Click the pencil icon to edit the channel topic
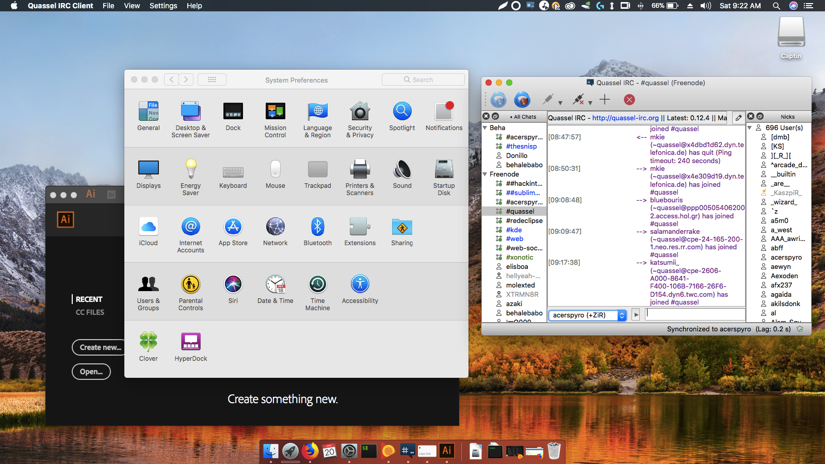This screenshot has width=825, height=464. click(x=739, y=118)
